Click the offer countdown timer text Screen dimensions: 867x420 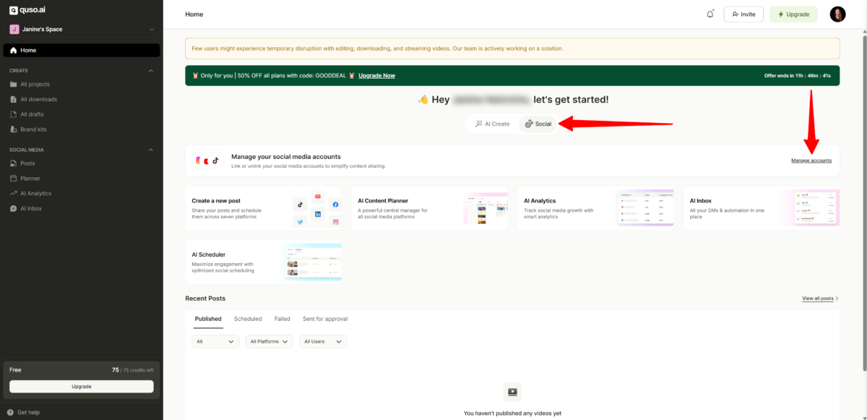point(798,76)
